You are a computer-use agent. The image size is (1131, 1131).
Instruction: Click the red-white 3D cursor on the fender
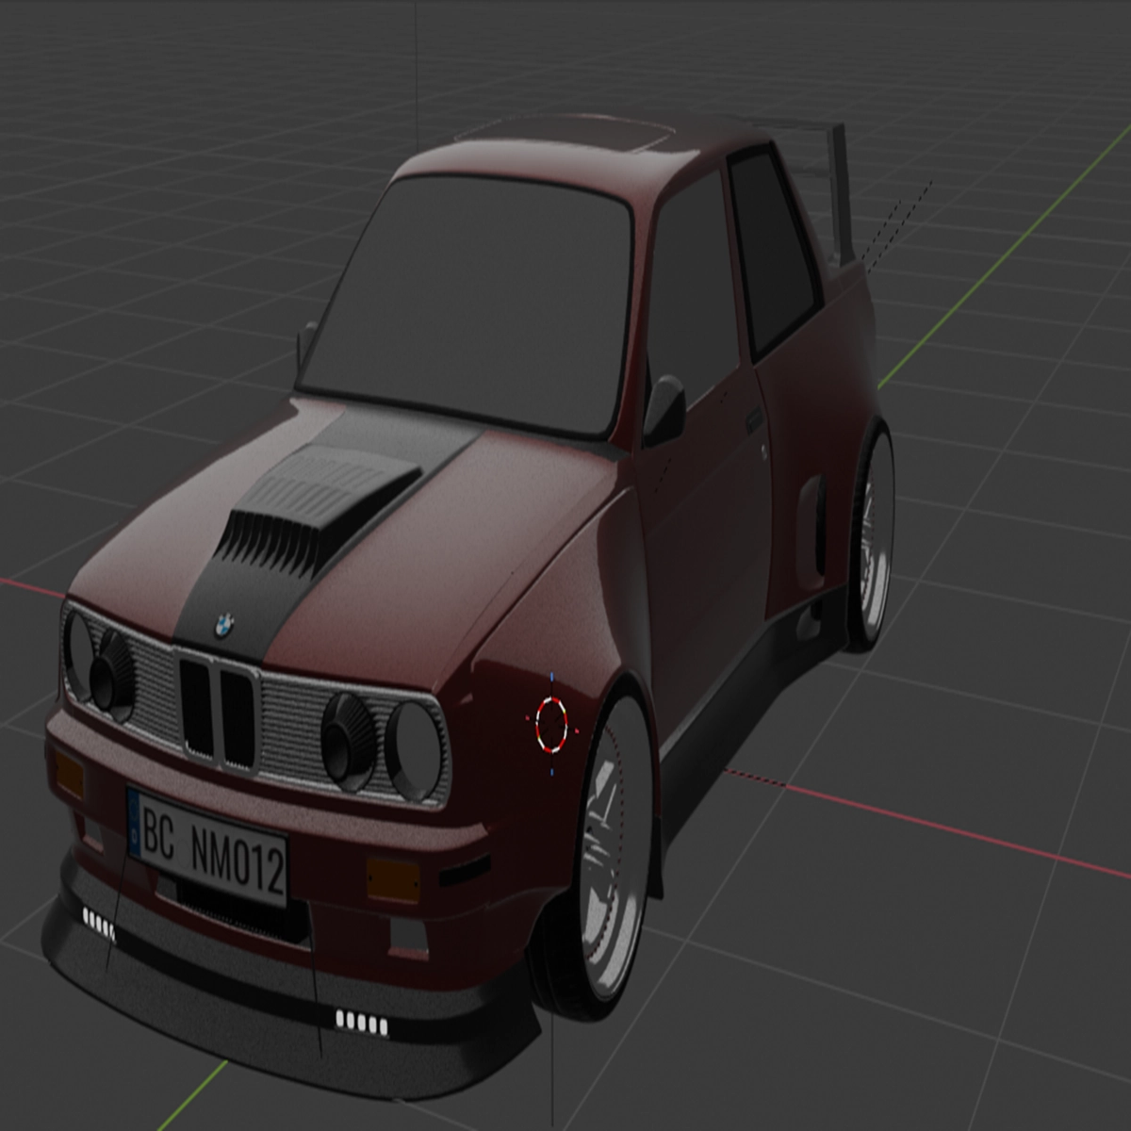click(x=552, y=723)
